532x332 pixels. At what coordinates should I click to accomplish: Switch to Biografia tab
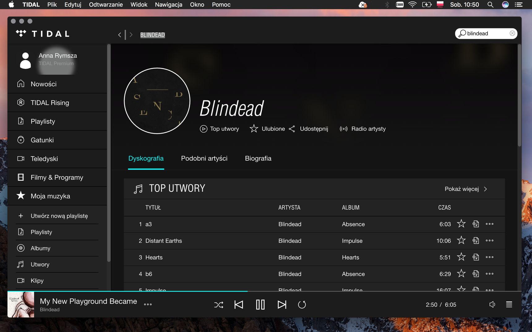[x=258, y=158]
